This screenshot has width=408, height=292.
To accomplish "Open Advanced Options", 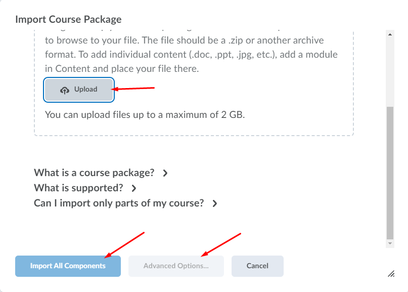I will coord(176,266).
